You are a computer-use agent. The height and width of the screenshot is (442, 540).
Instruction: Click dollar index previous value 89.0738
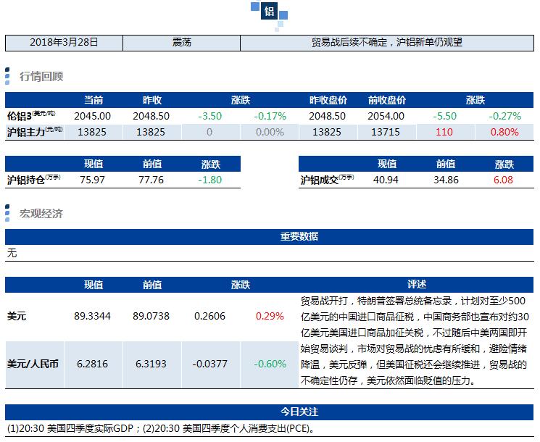[x=151, y=316]
